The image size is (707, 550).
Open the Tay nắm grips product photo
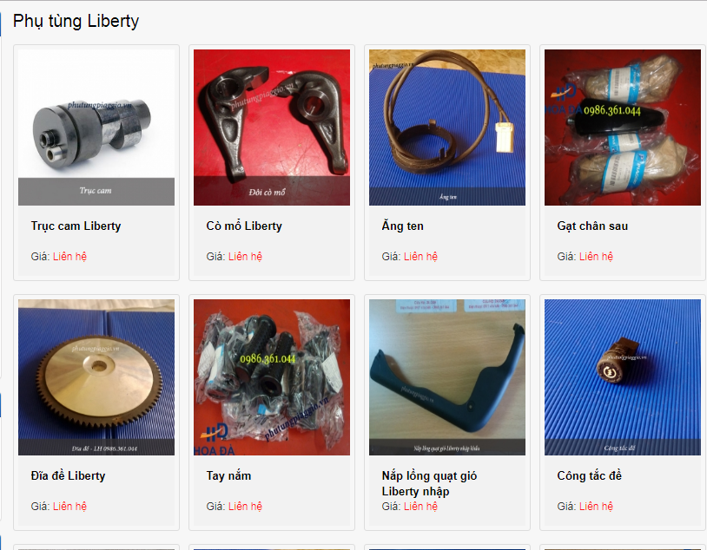click(x=272, y=377)
